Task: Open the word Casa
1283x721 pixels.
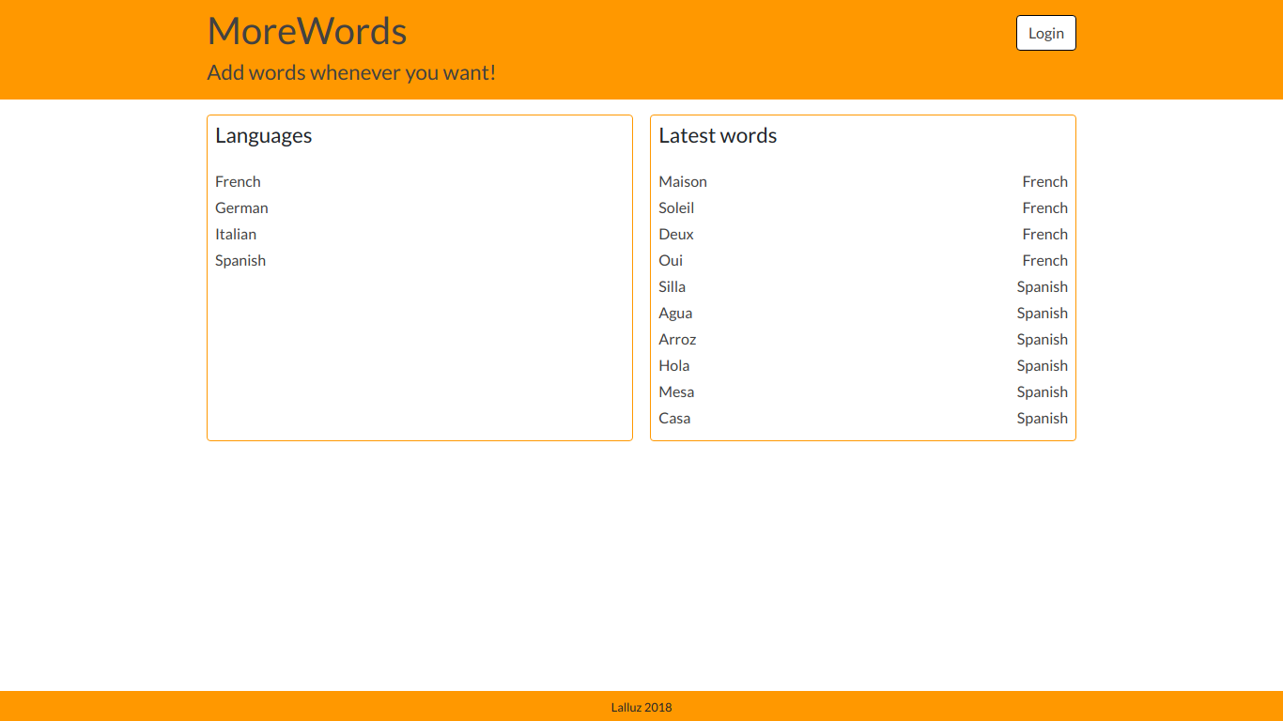Action: pyautogui.click(x=674, y=418)
